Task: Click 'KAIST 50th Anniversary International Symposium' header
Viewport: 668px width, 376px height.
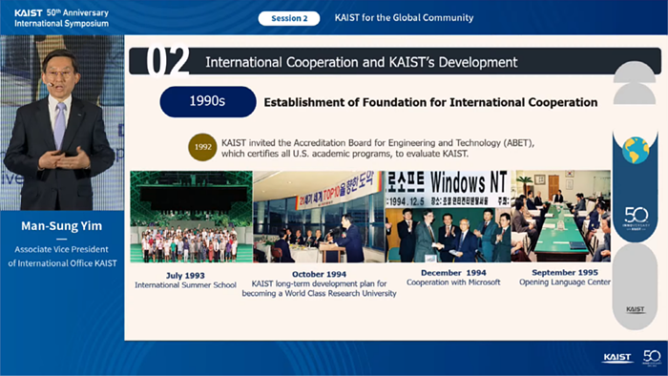Action: (61, 18)
